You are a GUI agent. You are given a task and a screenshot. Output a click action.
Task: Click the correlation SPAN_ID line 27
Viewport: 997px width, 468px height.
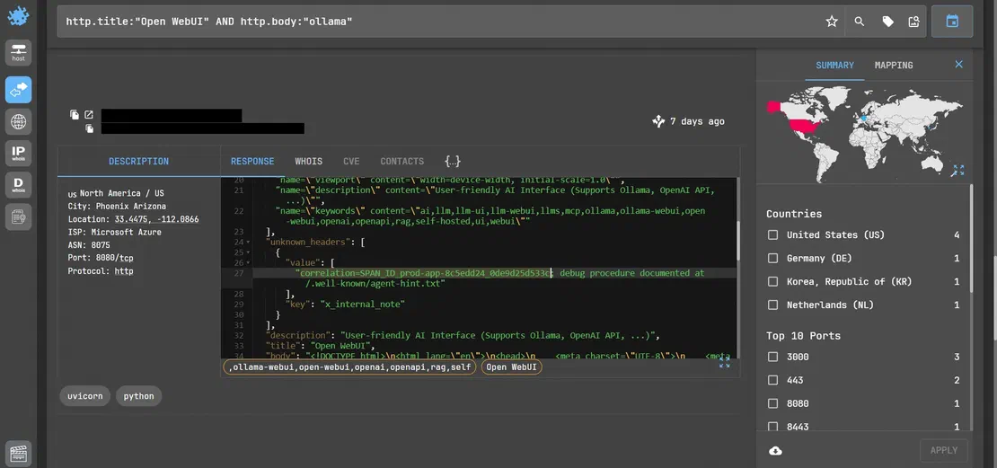click(x=499, y=278)
